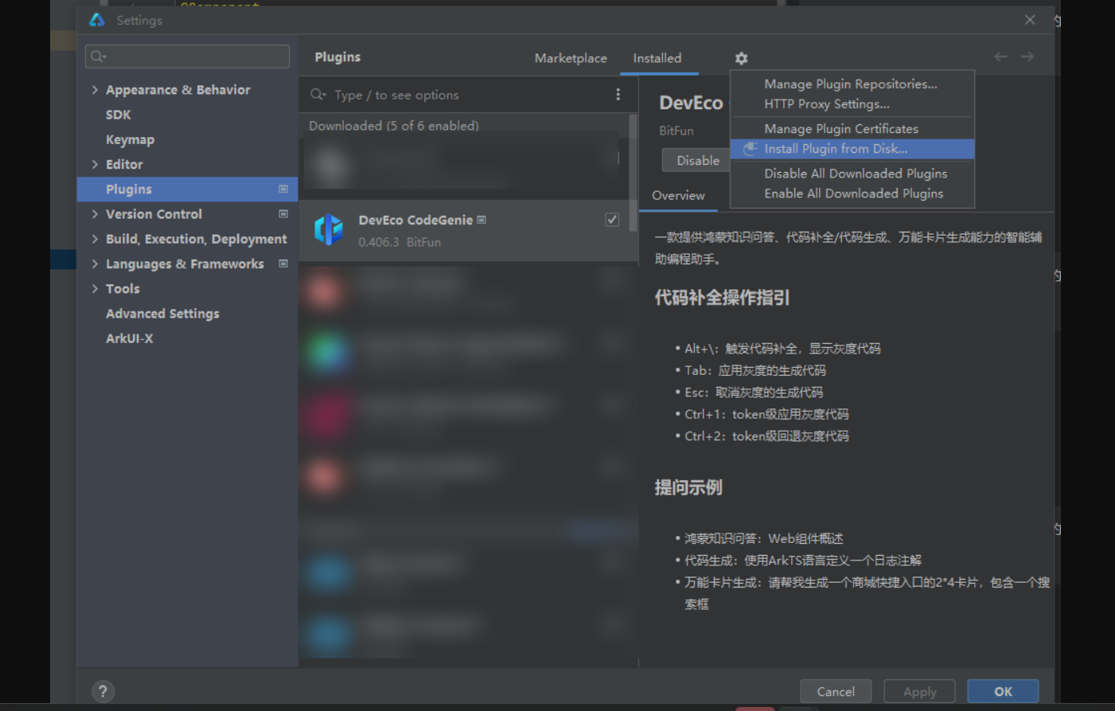1115x711 pixels.
Task: Expand Appearance & Behavior settings
Action: click(x=95, y=90)
